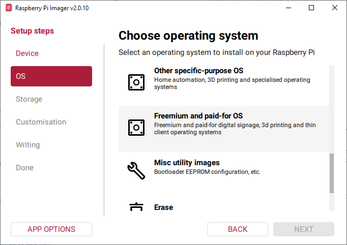347x245 pixels.
Task: Open the Done setup step
Action: click(25, 168)
